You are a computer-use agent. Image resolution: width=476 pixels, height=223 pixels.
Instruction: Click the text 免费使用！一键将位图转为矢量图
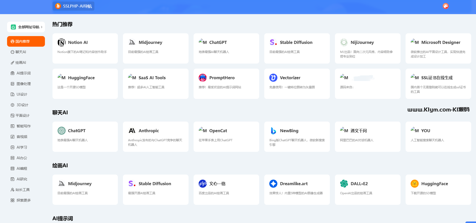point(292,87)
